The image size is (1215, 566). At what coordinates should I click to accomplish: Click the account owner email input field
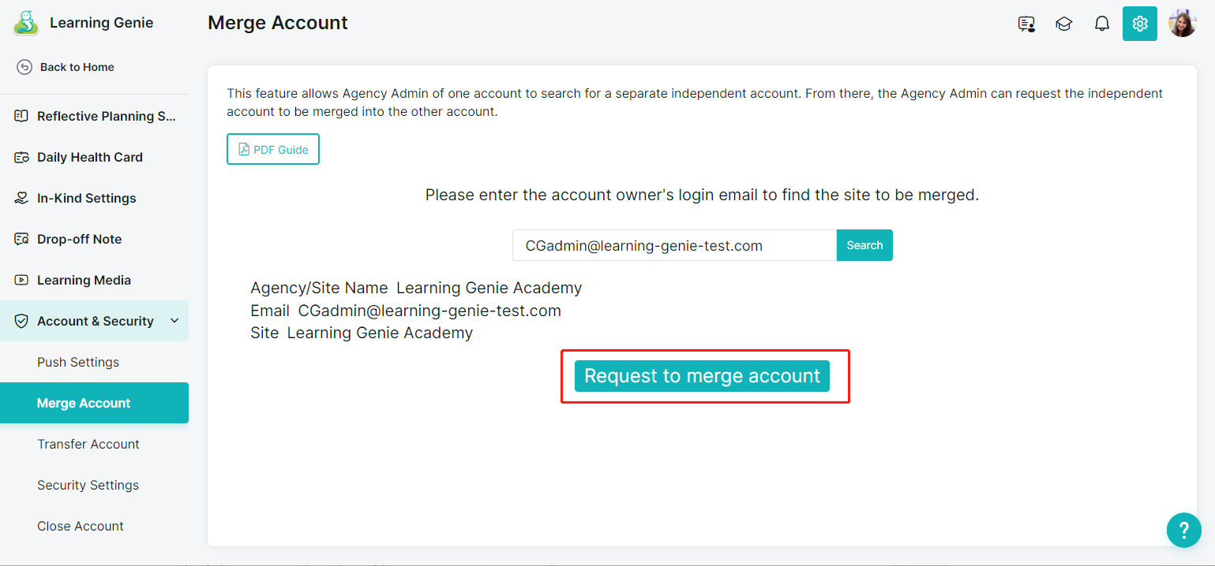tap(674, 245)
